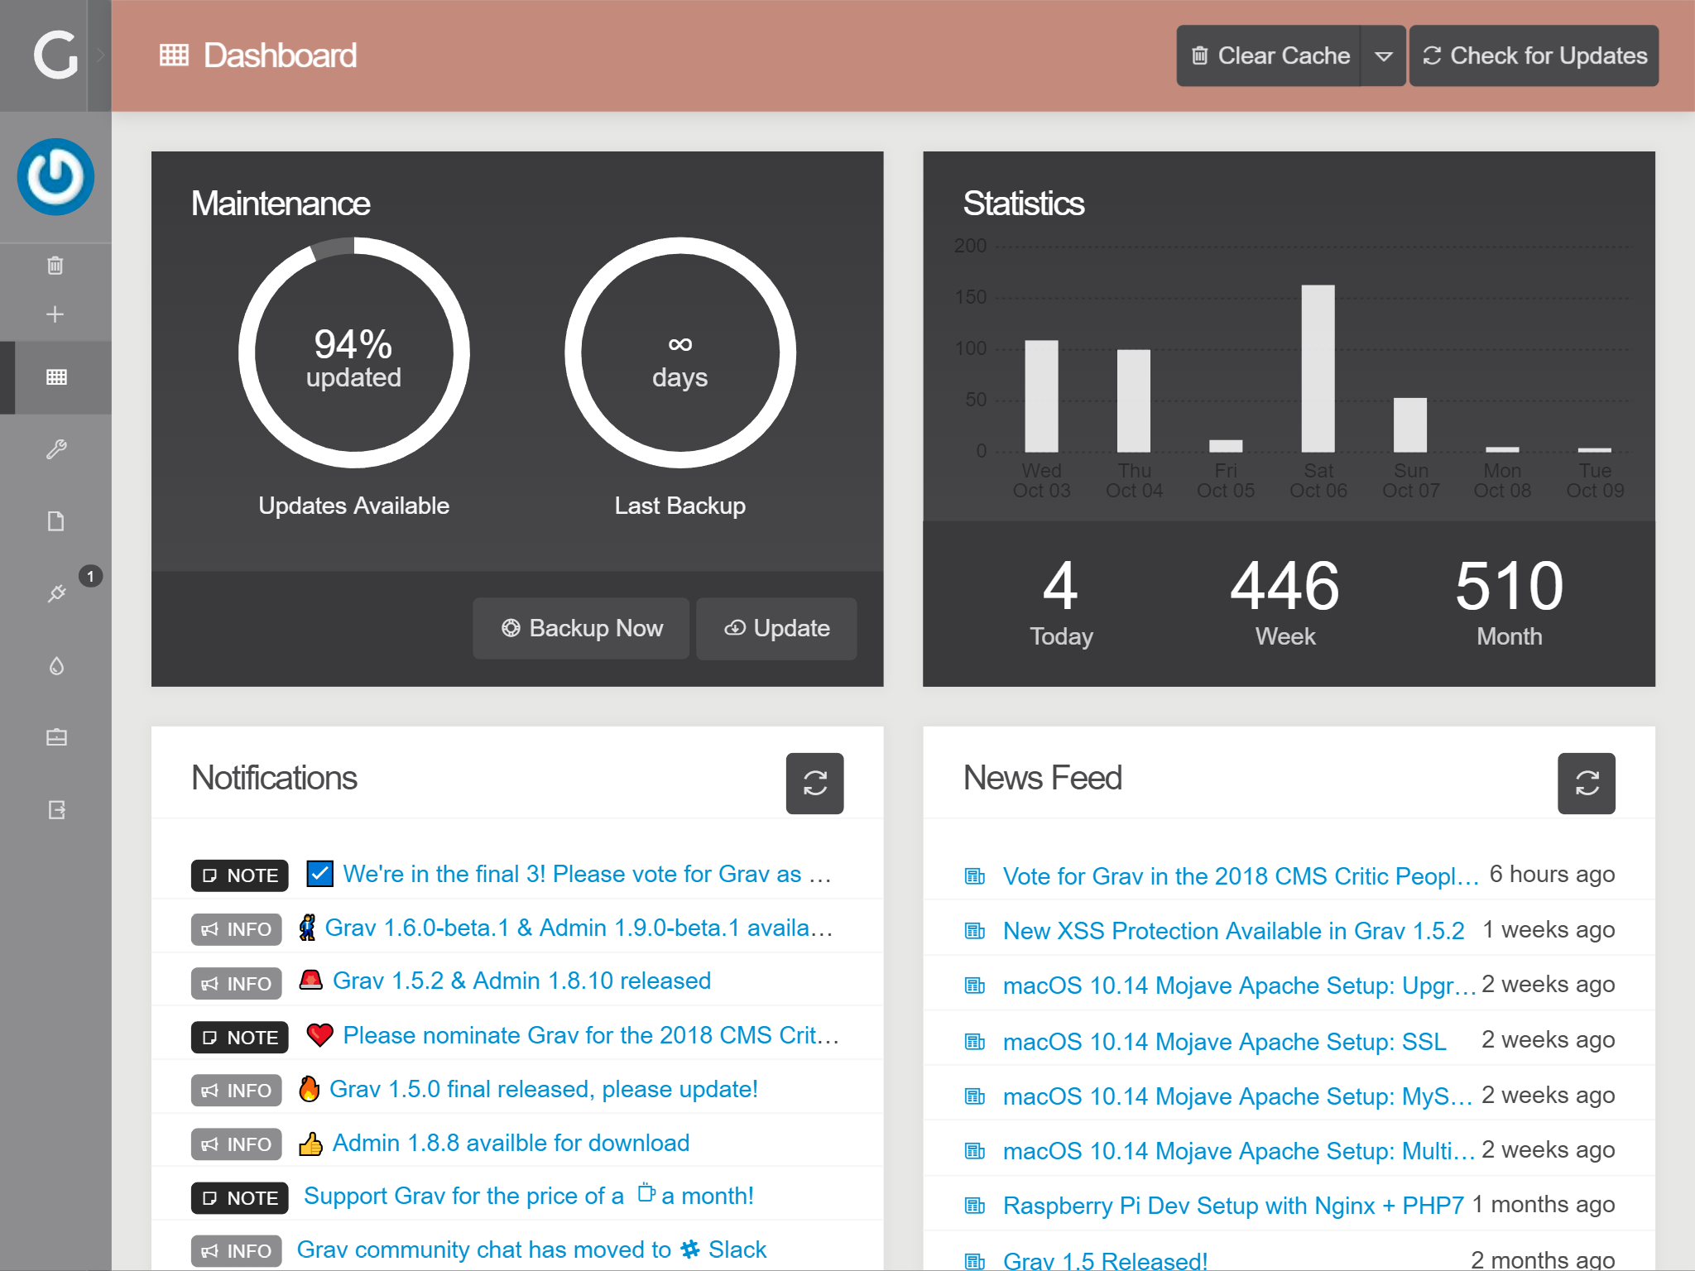Image resolution: width=1695 pixels, height=1271 pixels.
Task: Open Plugins via the plug icon
Action: 55,593
